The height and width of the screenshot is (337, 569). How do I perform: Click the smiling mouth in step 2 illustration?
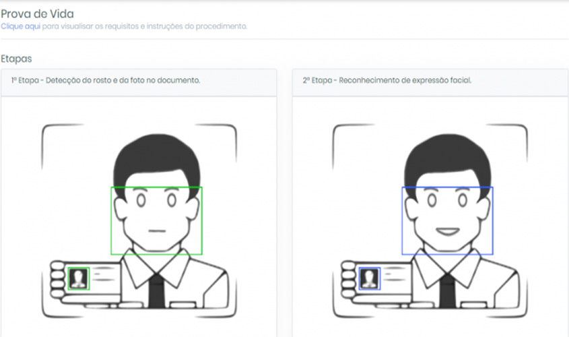pos(447,232)
